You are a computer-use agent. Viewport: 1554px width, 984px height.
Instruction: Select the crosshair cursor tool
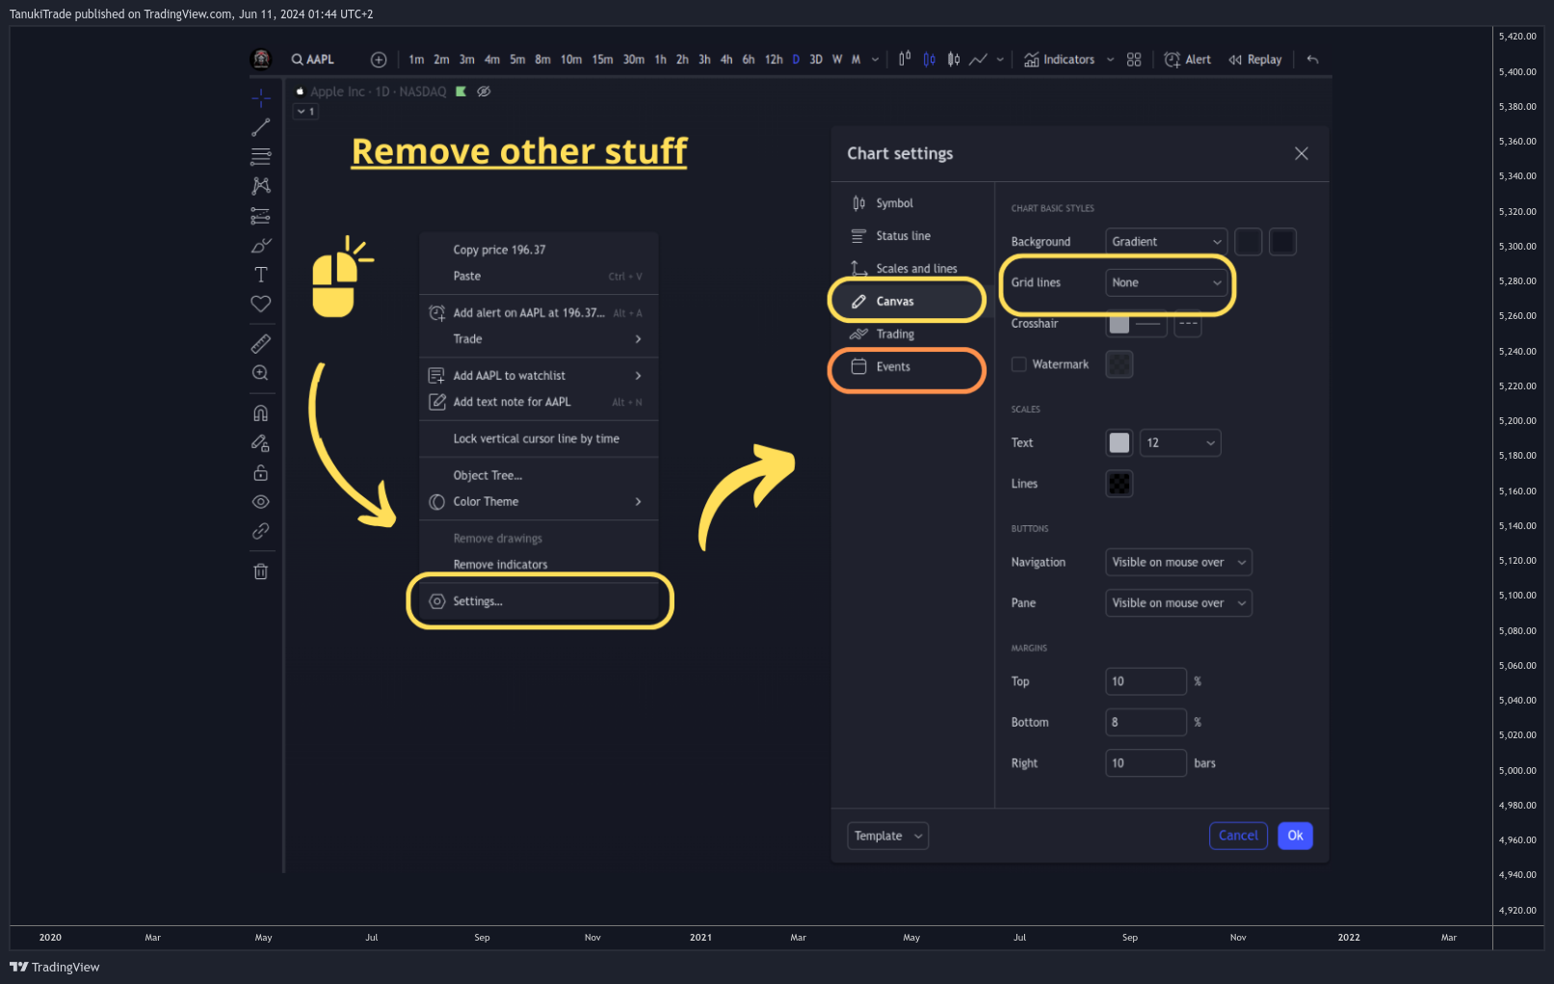pyautogui.click(x=260, y=98)
